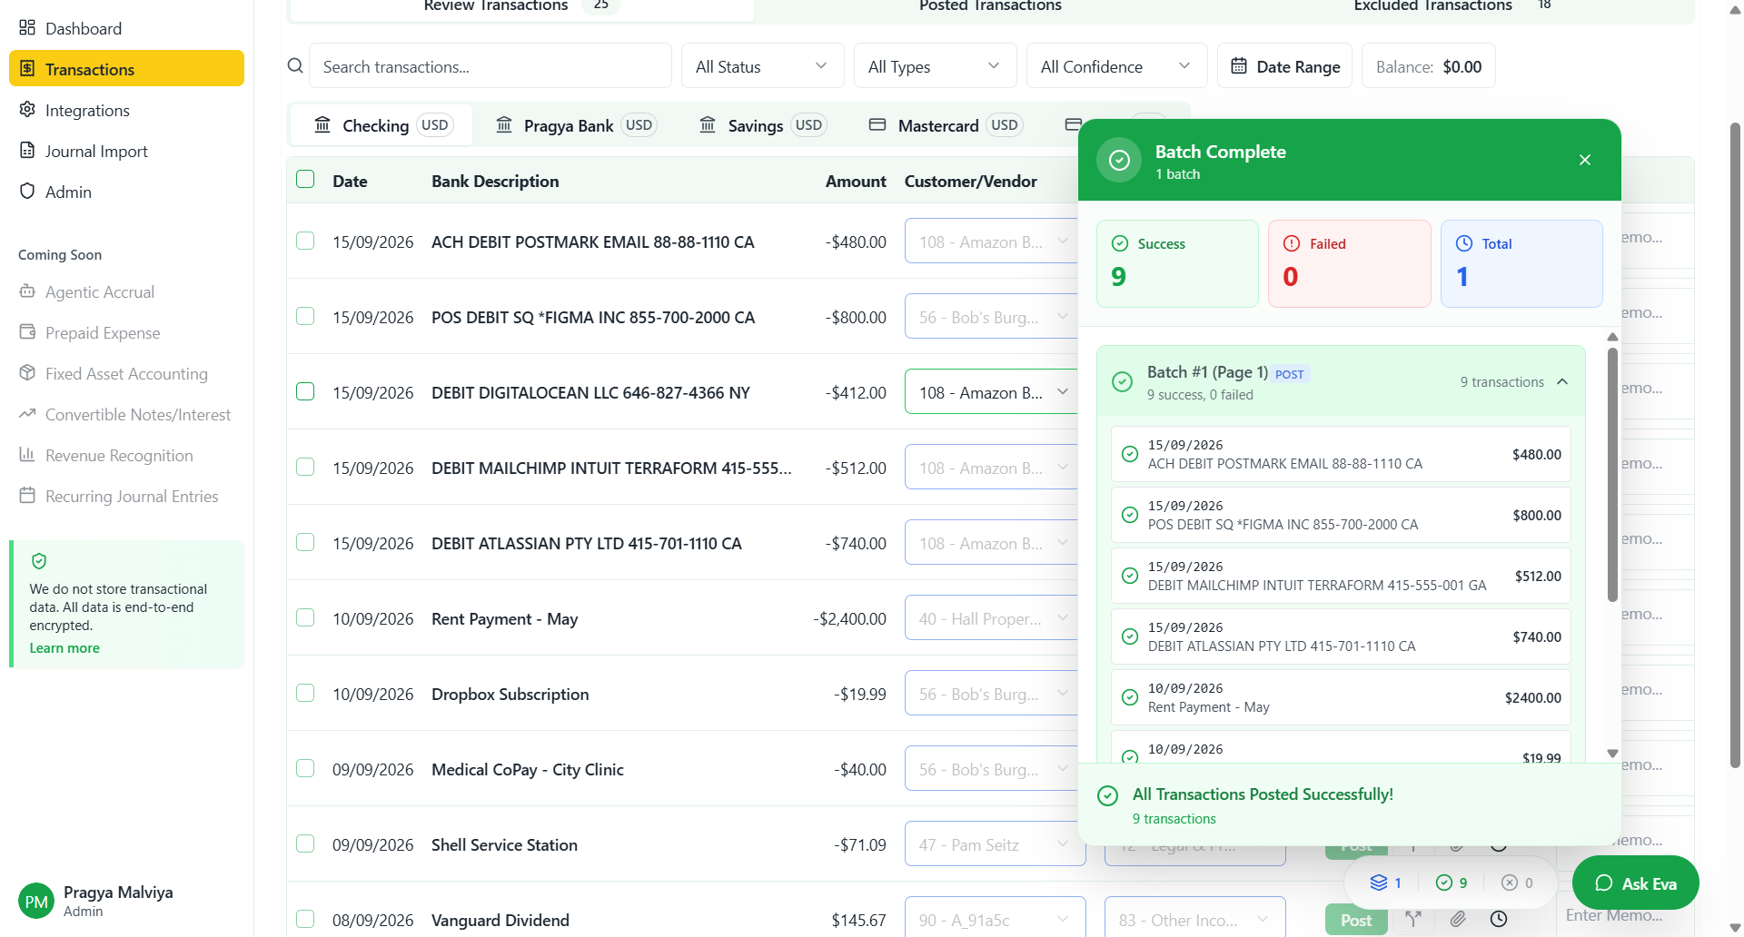Click the Admin shield icon
Image resolution: width=1744 pixels, height=937 pixels.
27,192
